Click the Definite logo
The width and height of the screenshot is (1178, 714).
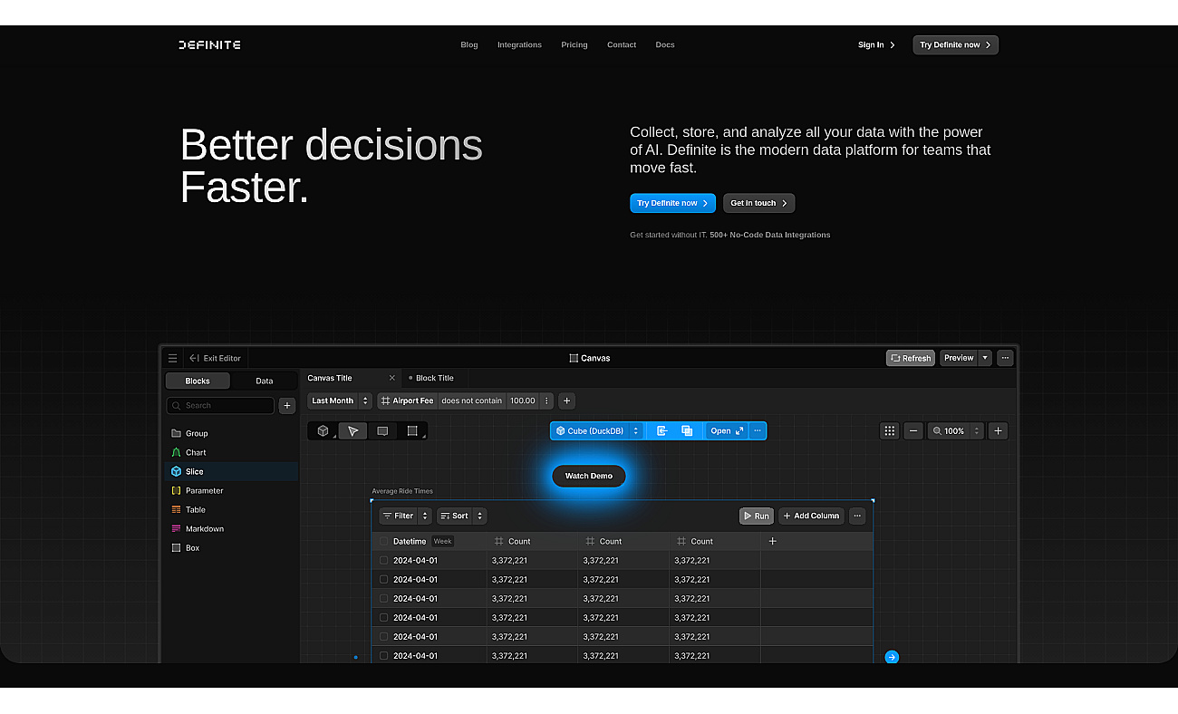pyautogui.click(x=209, y=44)
